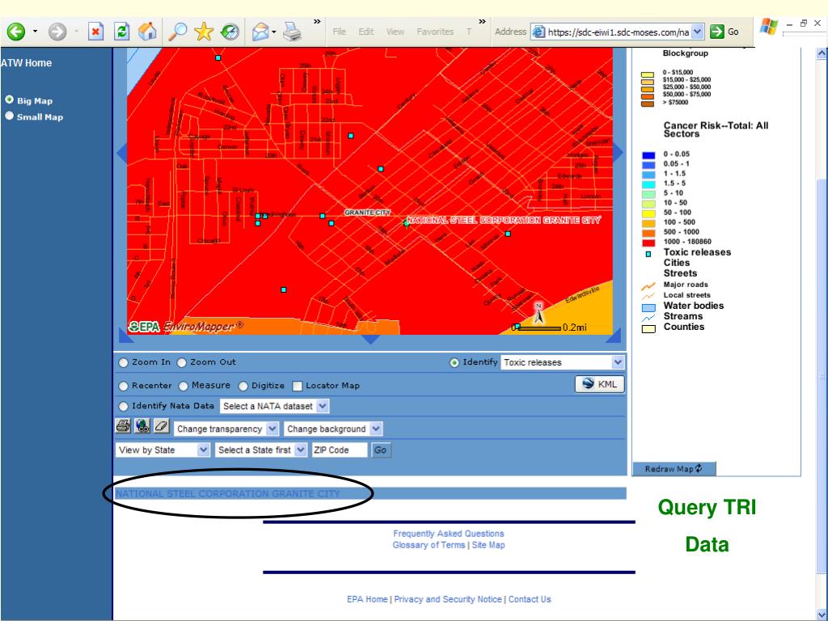Open Select a State first dropdown
828x621 pixels.
pos(261,450)
